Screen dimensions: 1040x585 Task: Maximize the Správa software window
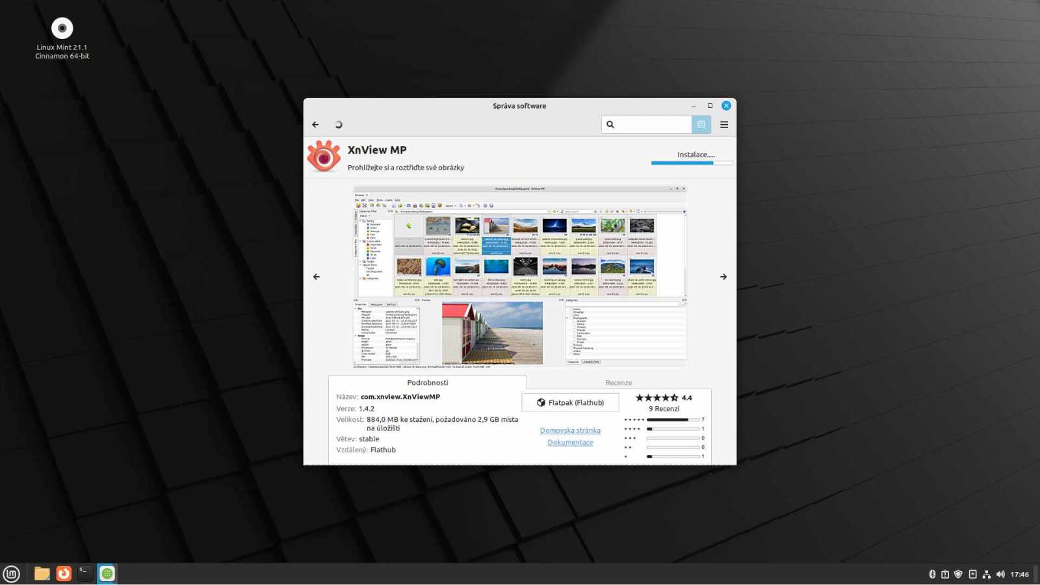pos(710,106)
